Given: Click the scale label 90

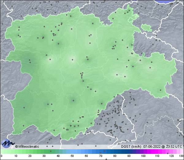Looking at the screenshot, I should tap(129, 156).
